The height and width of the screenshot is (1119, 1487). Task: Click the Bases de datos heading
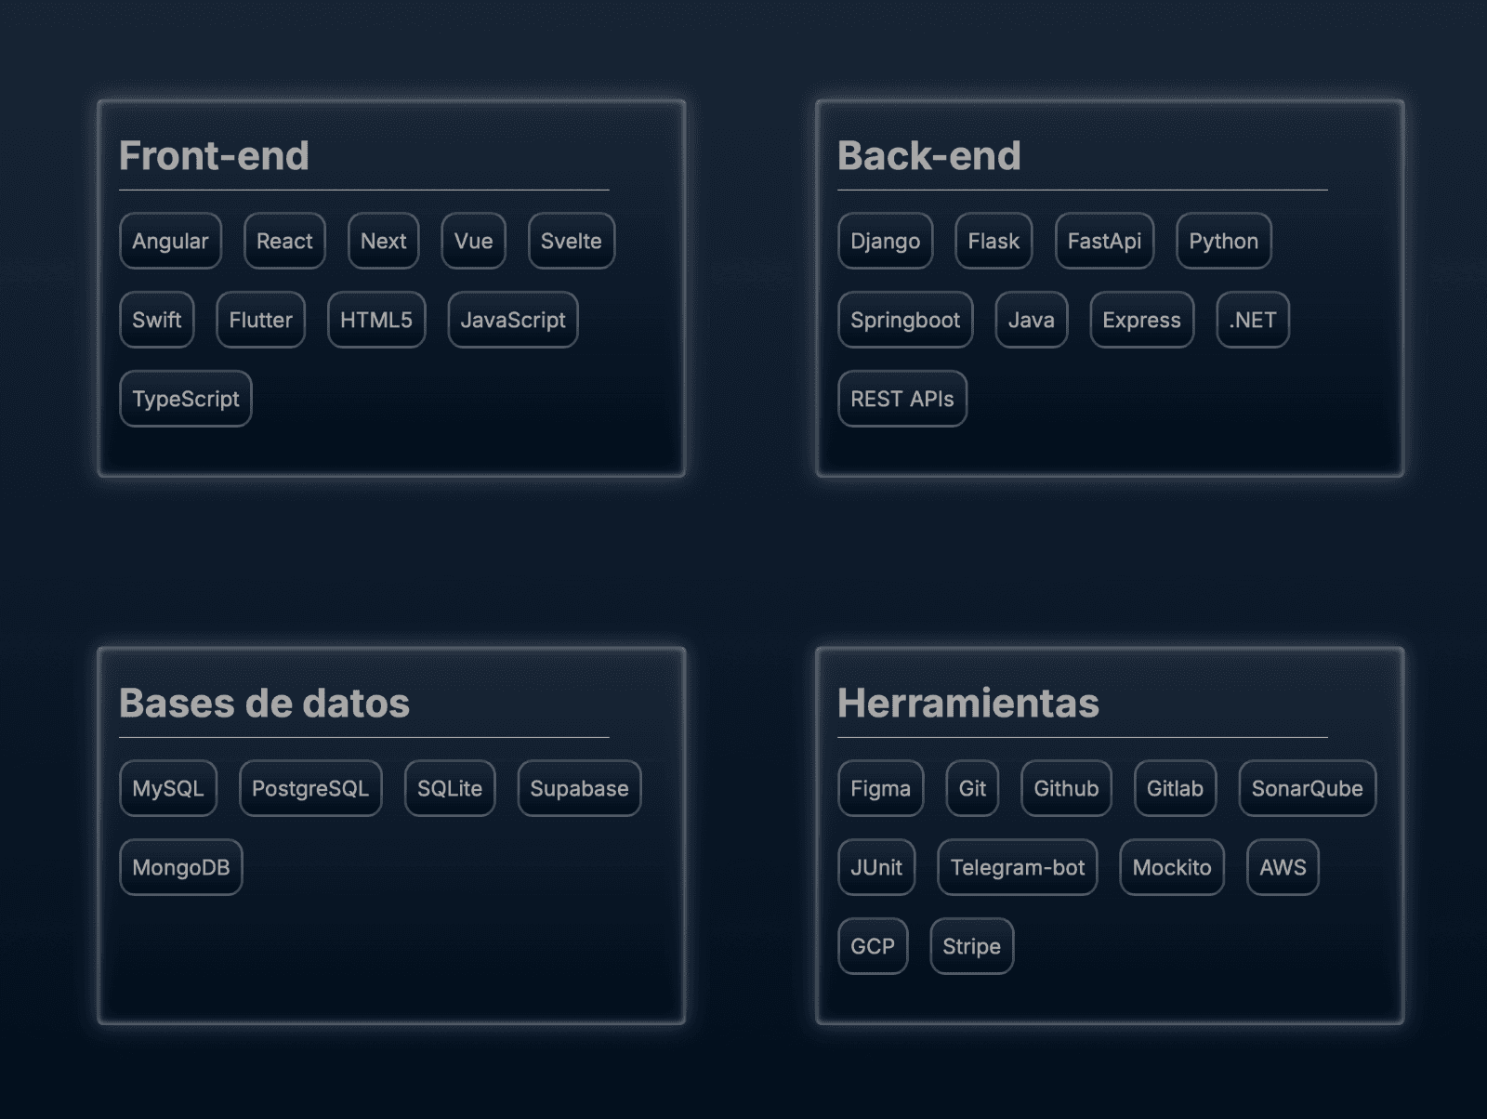coord(265,704)
